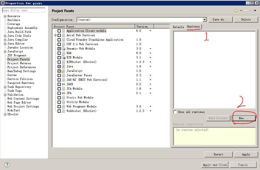Click the Apply button
Image resolution: width=260 pixels, height=170 pixels.
point(246,154)
